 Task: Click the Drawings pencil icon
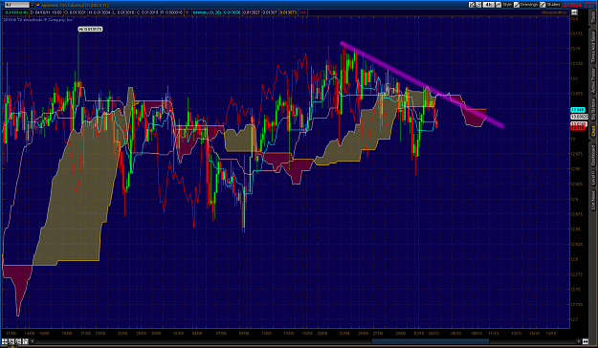pos(517,5)
